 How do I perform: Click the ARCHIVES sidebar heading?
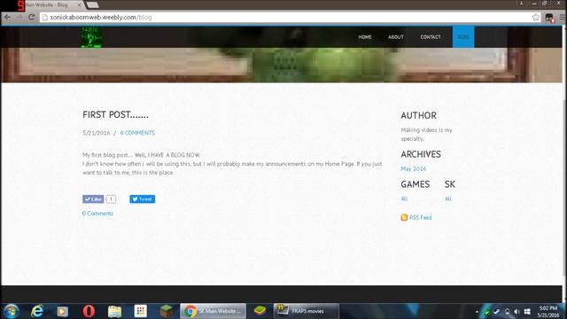pos(421,154)
